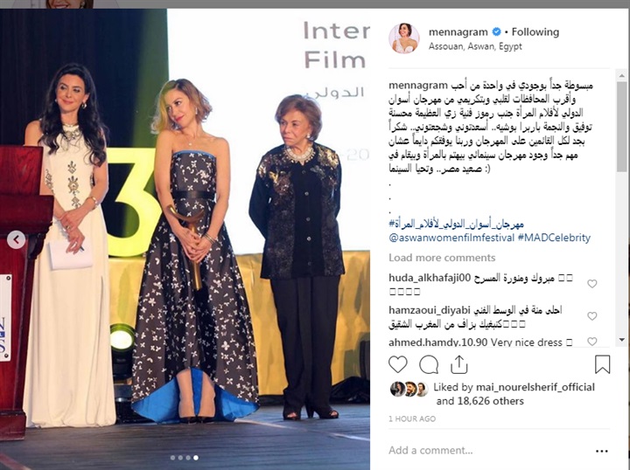The width and height of the screenshot is (630, 470).
Task: Like ahmed.hamdy.10.90's comment
Action: (x=591, y=342)
